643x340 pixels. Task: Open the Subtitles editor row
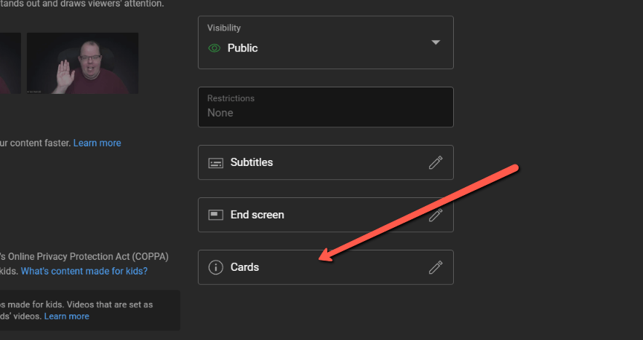(326, 162)
